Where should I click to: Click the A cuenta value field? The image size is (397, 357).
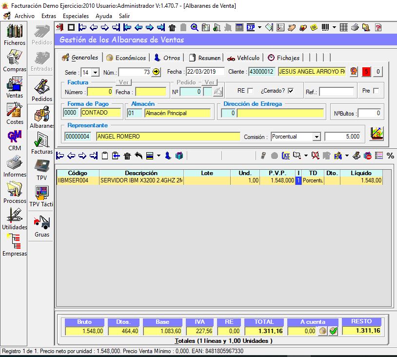302,331
